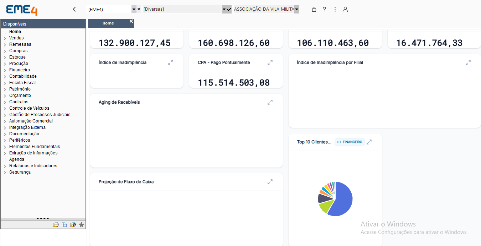Expand the Financeiro tree node arrow
Viewport: 481px width, 246px height.
click(x=5, y=70)
